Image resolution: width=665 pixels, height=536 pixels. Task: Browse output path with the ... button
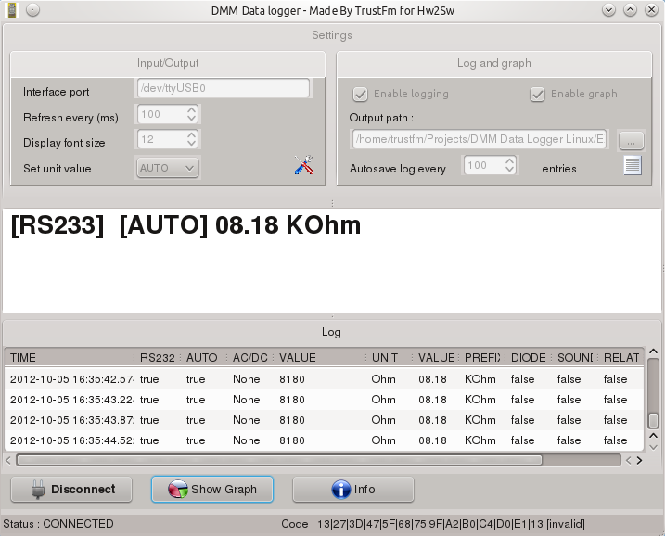point(631,141)
